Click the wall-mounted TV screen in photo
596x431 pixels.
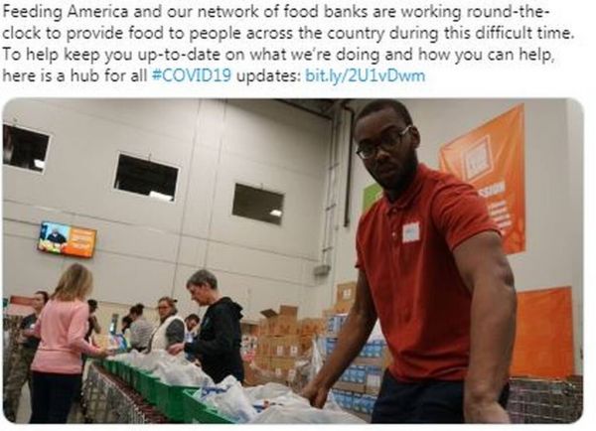coord(67,239)
